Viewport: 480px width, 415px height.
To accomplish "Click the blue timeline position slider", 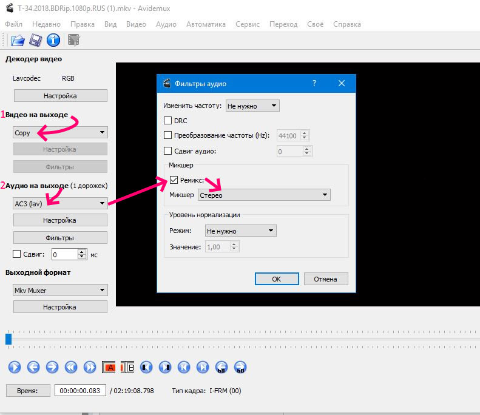I will point(8,339).
